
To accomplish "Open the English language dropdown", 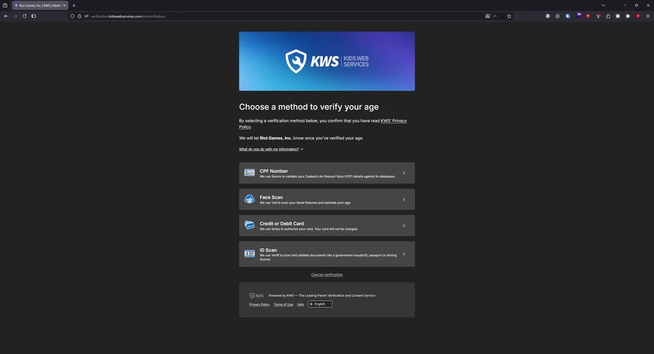I will point(320,304).
